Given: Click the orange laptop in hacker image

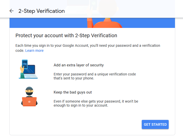Looking at the screenshot, I should pos(29,102).
